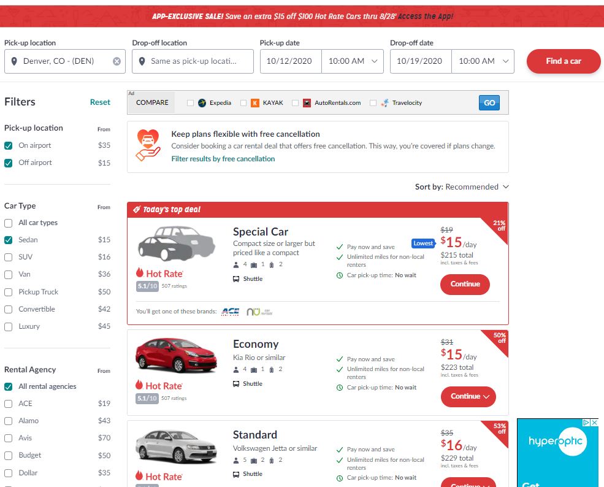Viewport: 604px width, 487px height.
Task: Open Filter results by free cancellation
Action: pyautogui.click(x=223, y=159)
